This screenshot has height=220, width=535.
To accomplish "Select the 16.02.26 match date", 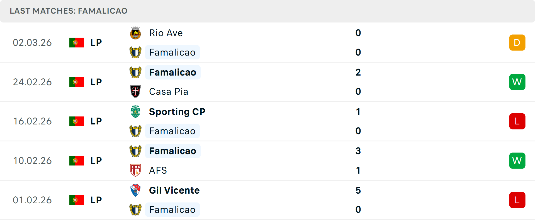I will pyautogui.click(x=32, y=121).
